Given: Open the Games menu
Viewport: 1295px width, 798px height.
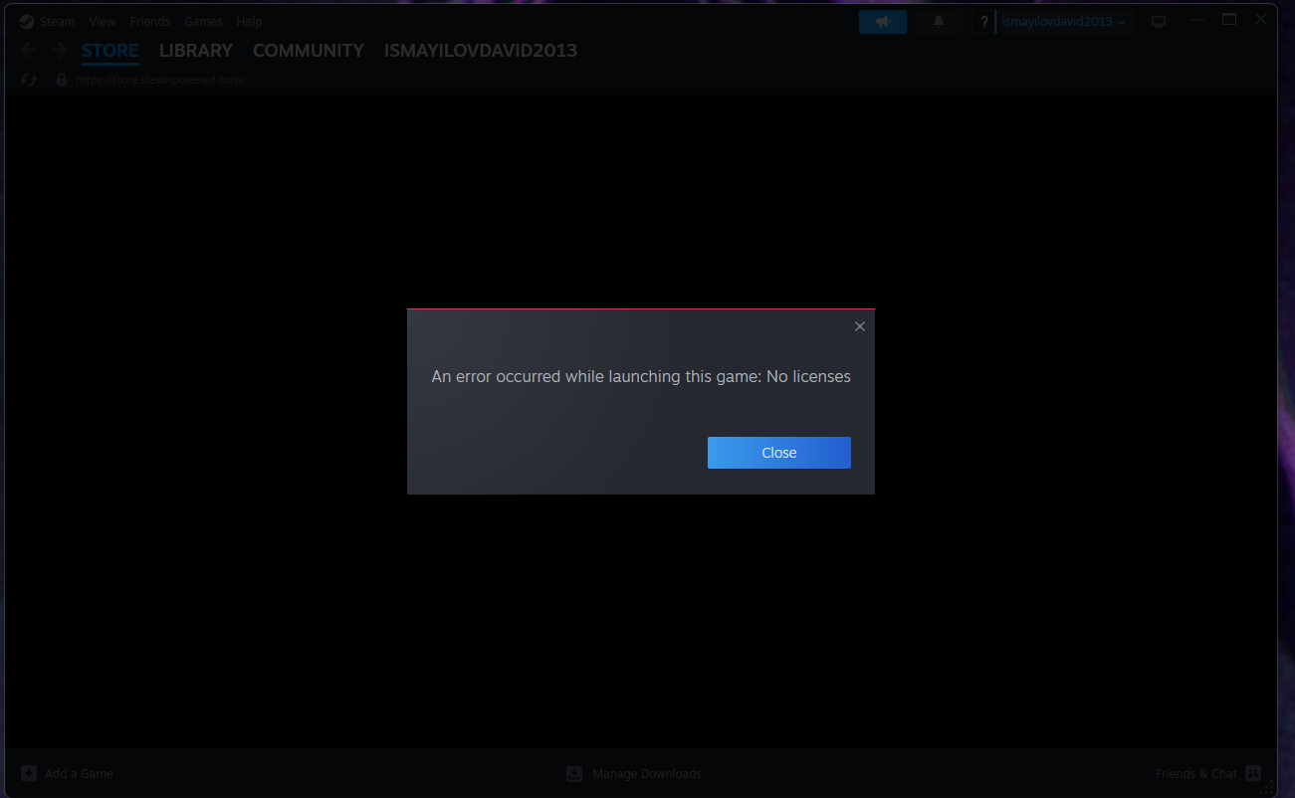Looking at the screenshot, I should pyautogui.click(x=203, y=21).
